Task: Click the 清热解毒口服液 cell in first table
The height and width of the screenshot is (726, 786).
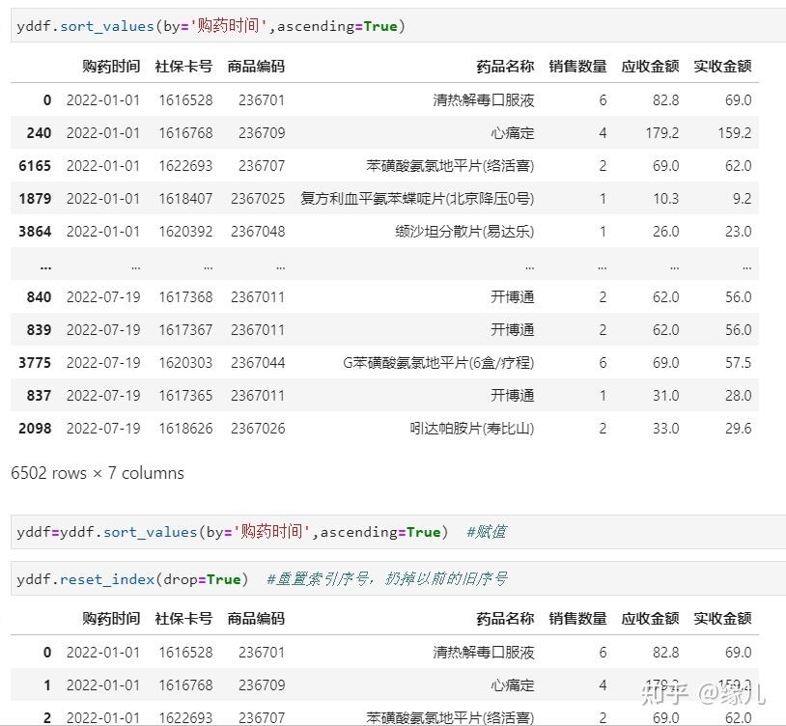Action: point(483,100)
